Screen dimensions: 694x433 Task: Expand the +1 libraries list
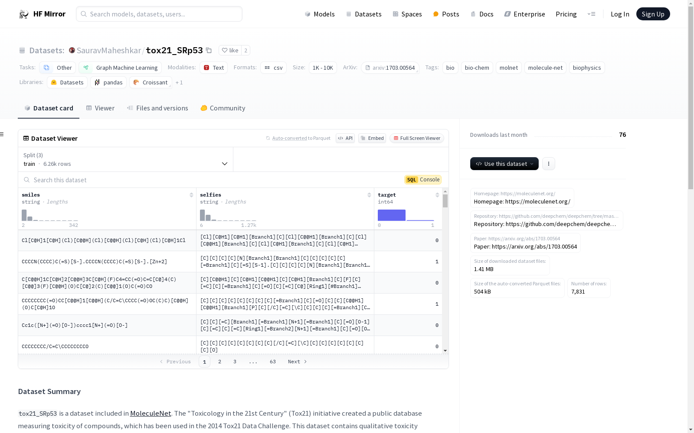point(179,82)
